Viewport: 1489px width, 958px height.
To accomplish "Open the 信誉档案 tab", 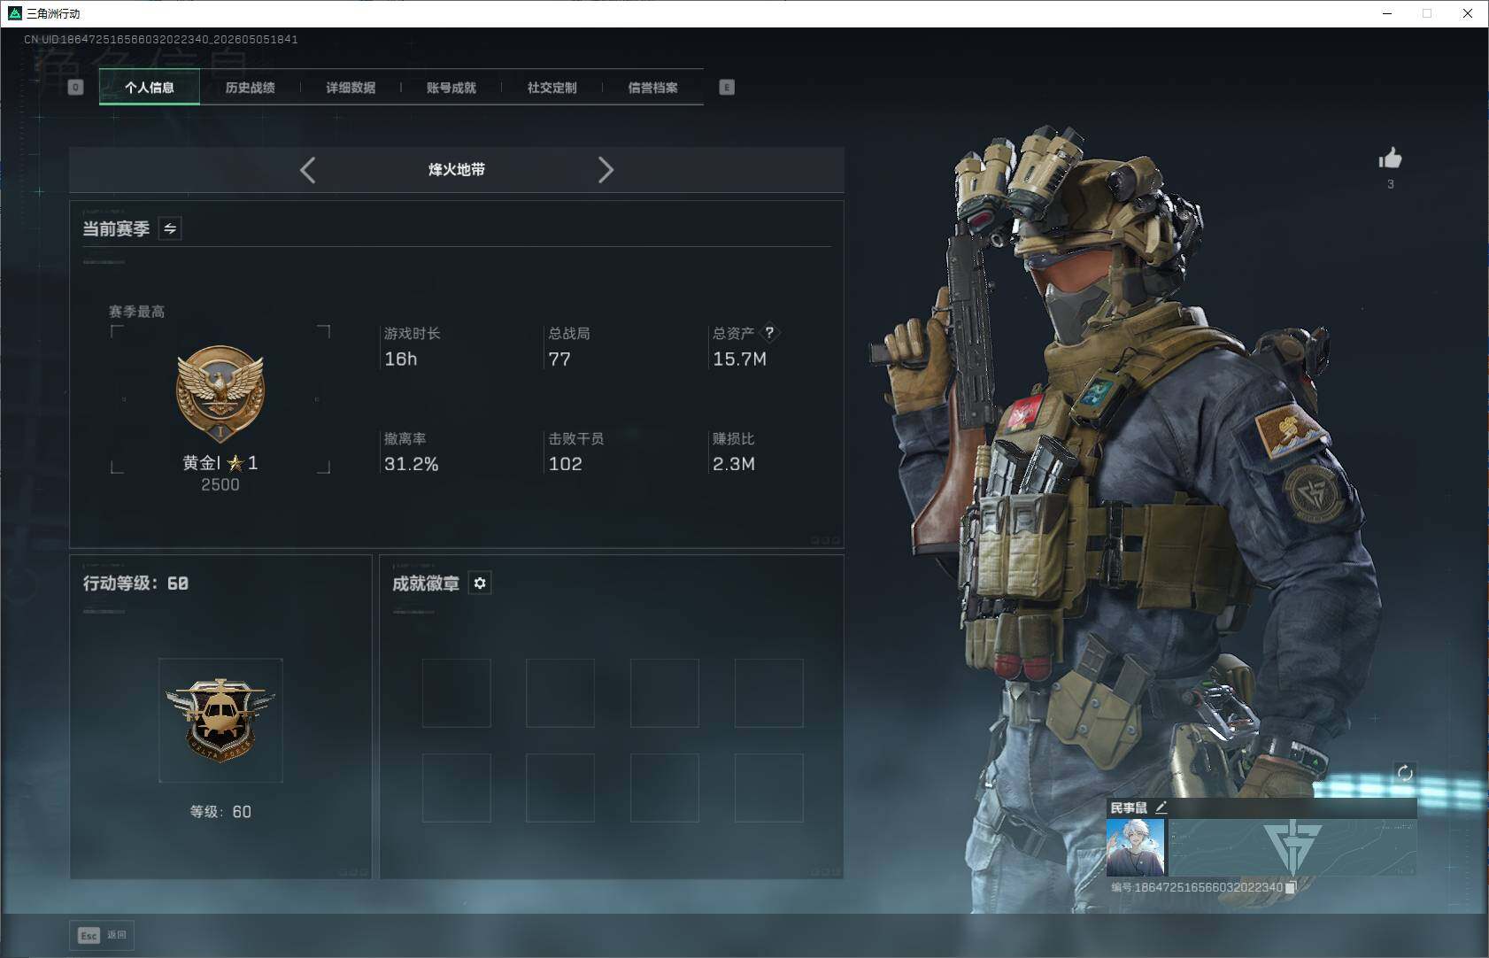I will (652, 88).
